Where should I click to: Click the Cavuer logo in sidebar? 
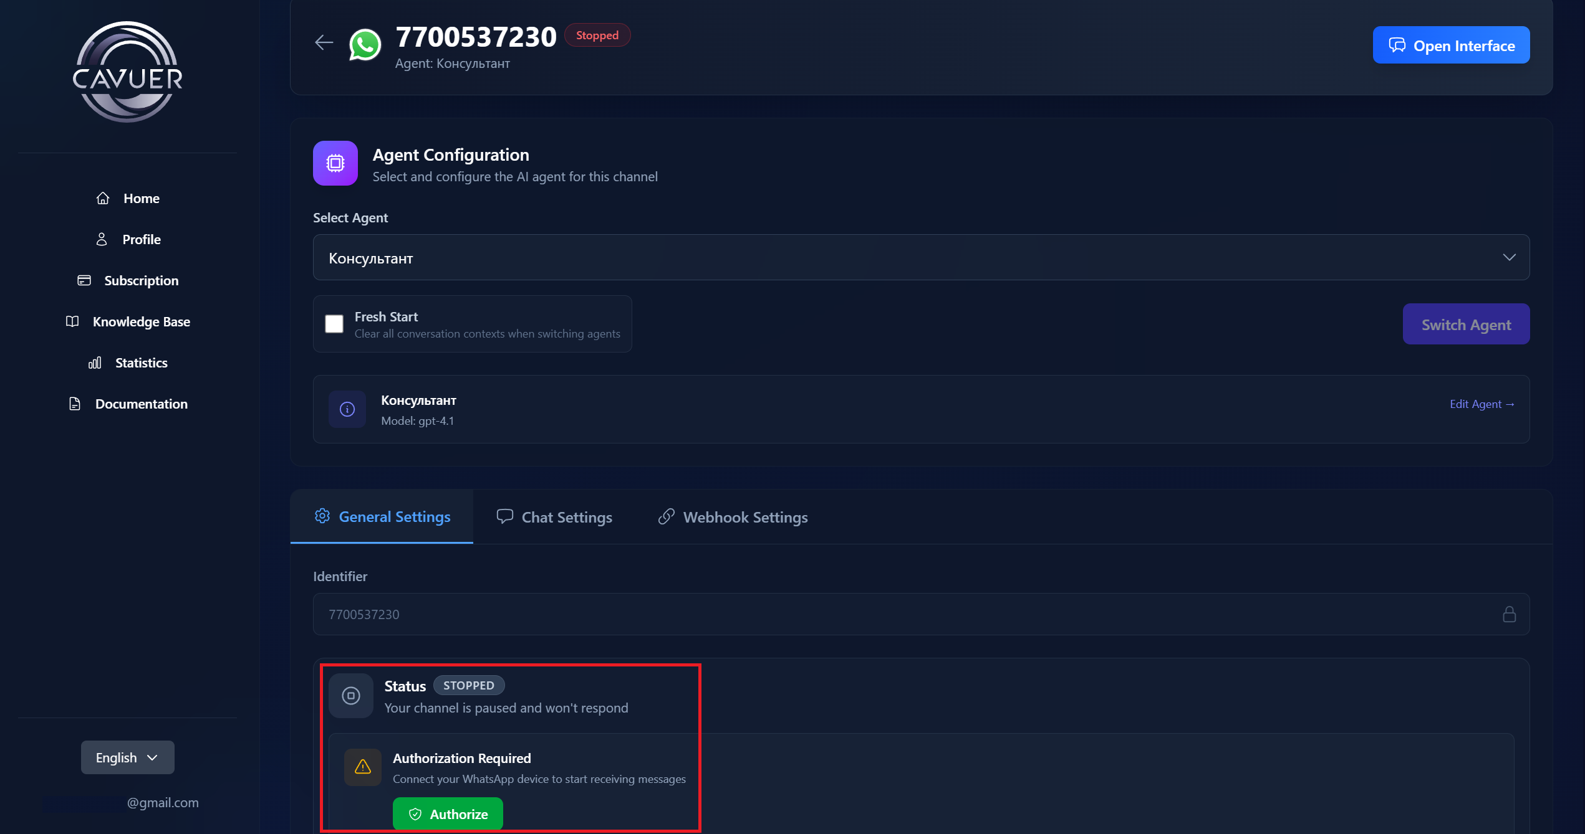coord(128,72)
